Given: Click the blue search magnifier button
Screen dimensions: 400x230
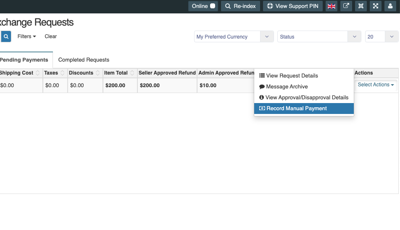Looking at the screenshot, I should 6,36.
